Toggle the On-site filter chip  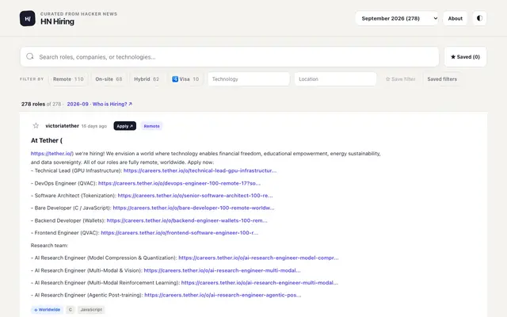tap(109, 79)
